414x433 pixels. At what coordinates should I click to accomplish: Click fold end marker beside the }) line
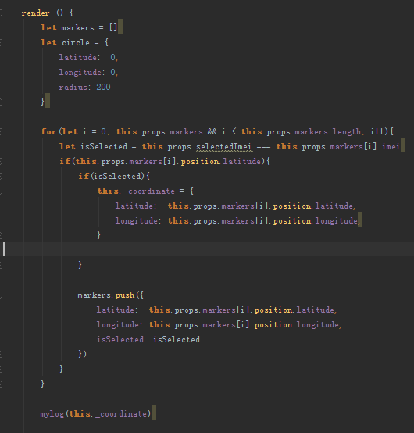pyautogui.click(x=1, y=354)
